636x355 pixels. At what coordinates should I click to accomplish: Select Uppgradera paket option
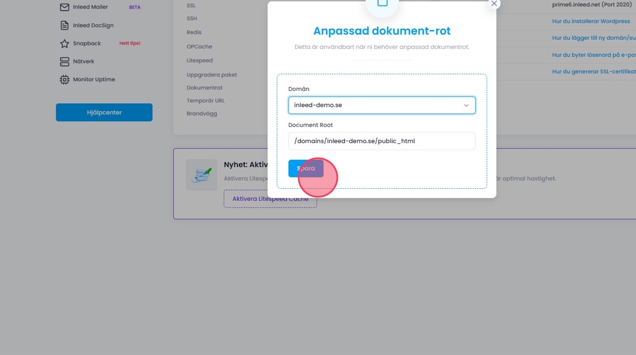coord(212,75)
